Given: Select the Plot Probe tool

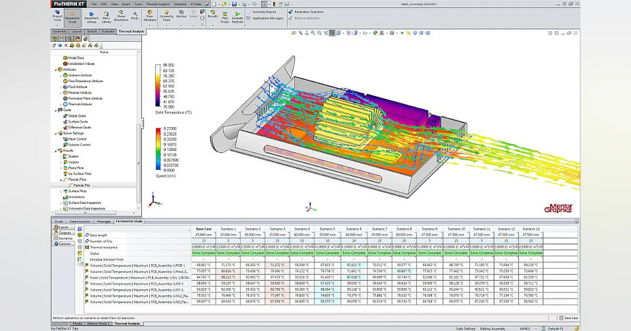Looking at the screenshot, I should (225, 16).
